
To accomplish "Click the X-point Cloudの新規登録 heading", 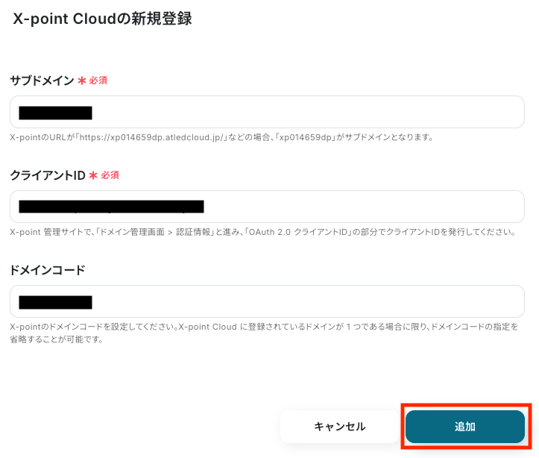I will click(102, 19).
